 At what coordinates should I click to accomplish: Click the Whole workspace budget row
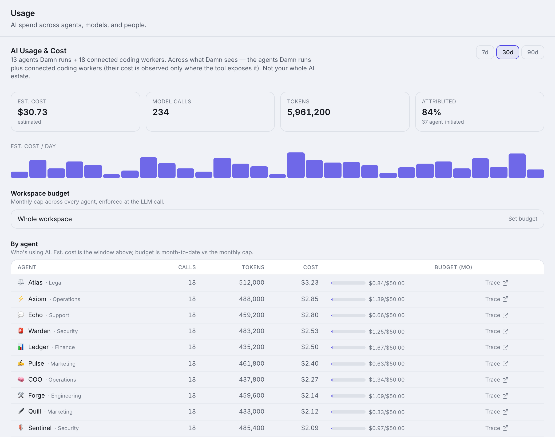tap(277, 219)
